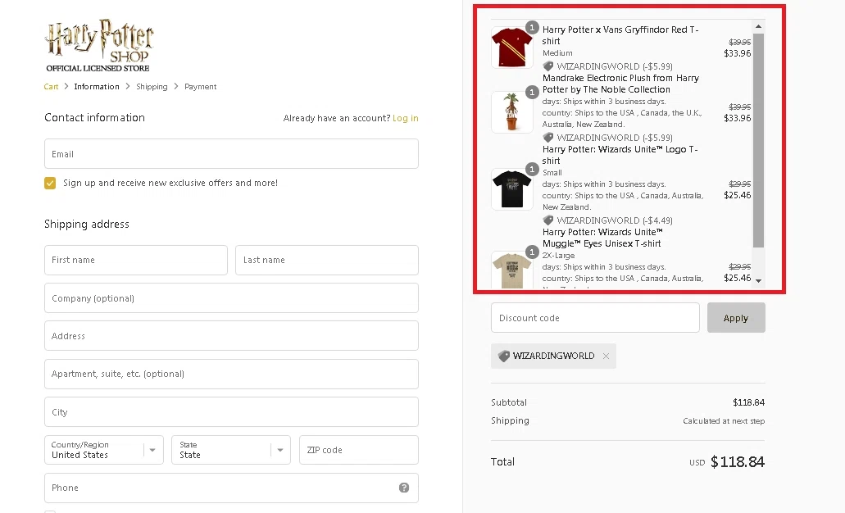845x513 pixels.
Task: Click the $118.84 total amount
Action: pyautogui.click(x=737, y=462)
